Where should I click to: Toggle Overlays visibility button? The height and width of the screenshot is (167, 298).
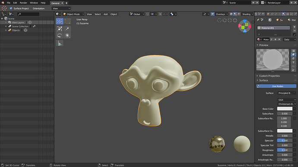212,14
